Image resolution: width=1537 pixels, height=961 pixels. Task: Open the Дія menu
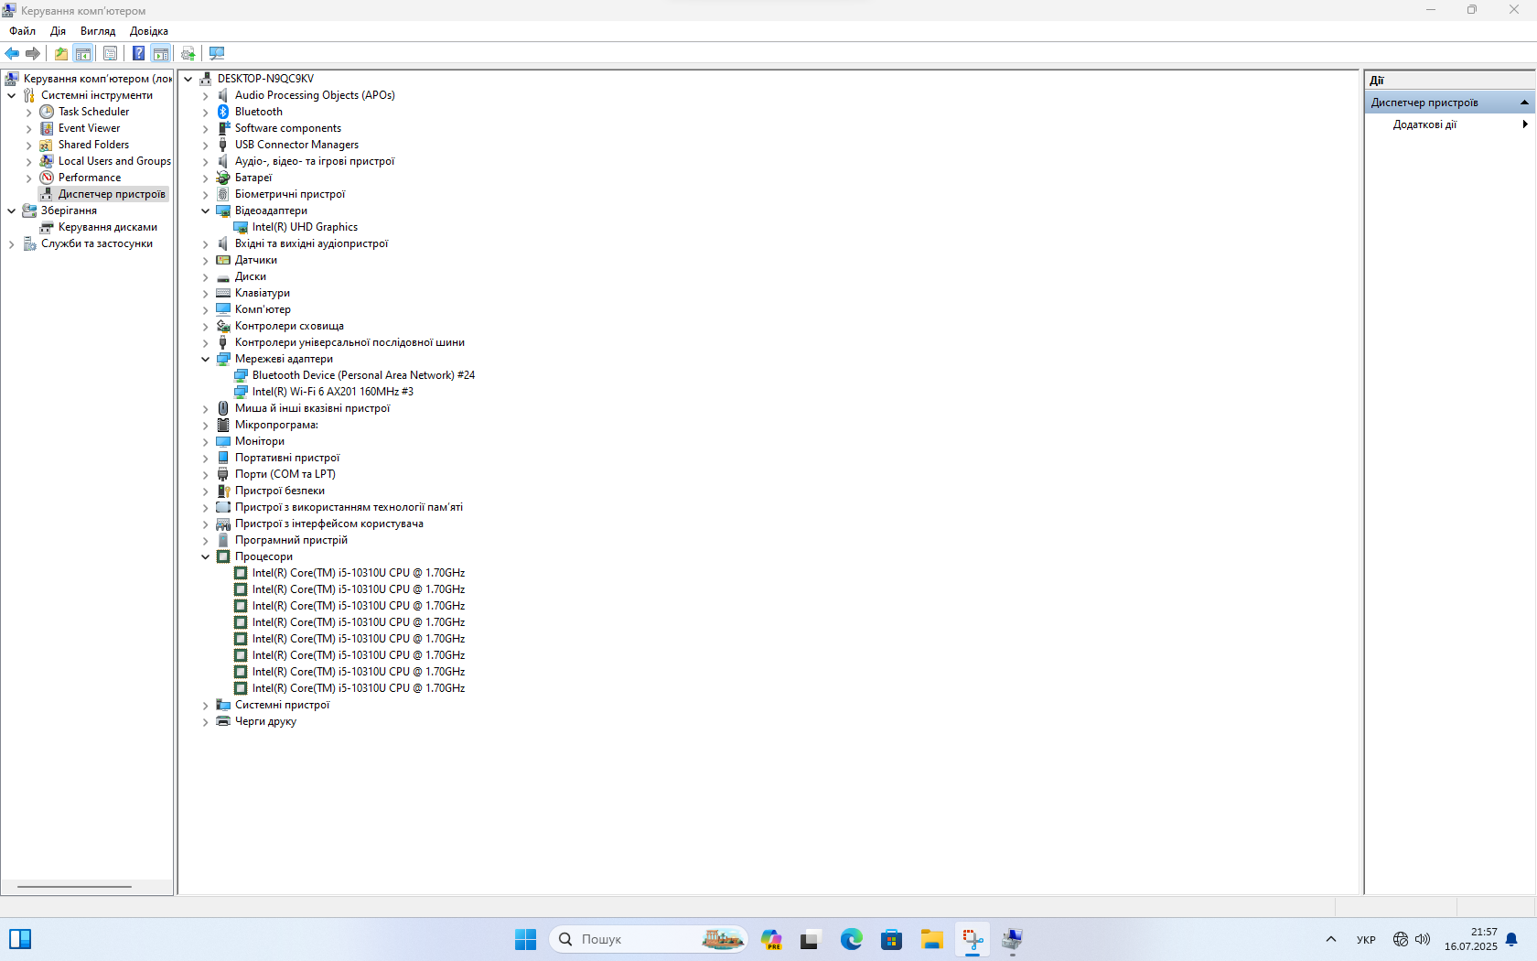tap(58, 31)
